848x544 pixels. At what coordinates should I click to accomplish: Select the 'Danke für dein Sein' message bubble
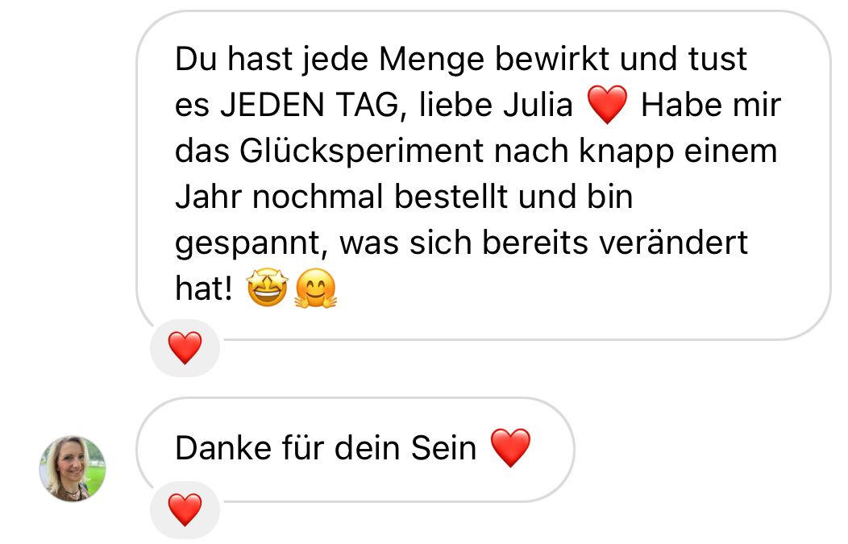pyautogui.click(x=355, y=450)
